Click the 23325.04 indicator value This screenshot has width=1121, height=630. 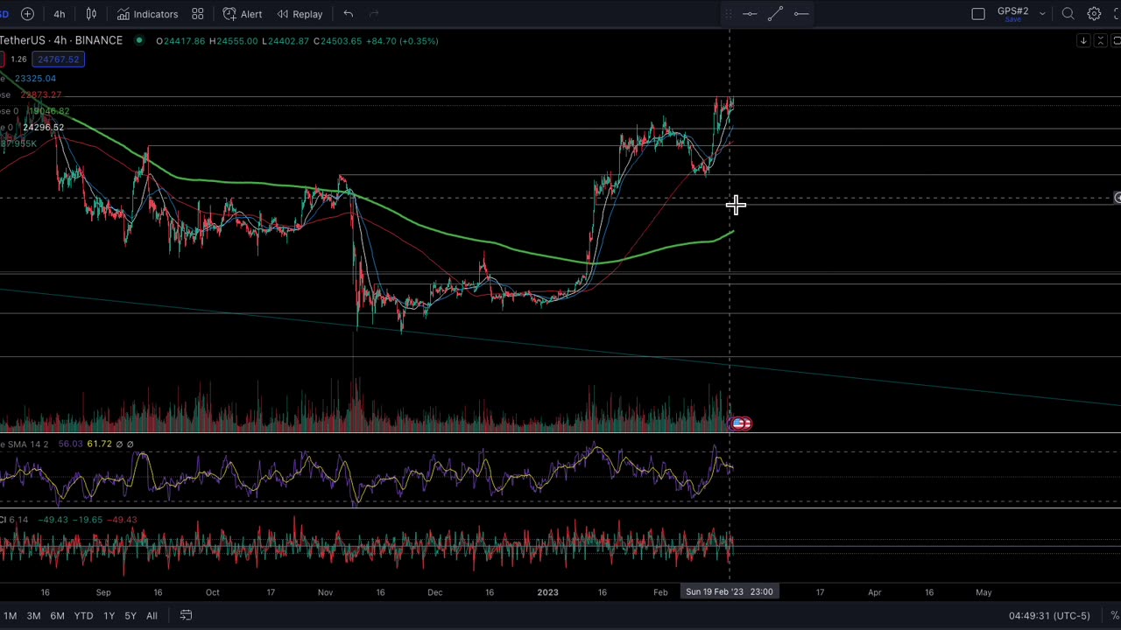pos(35,78)
